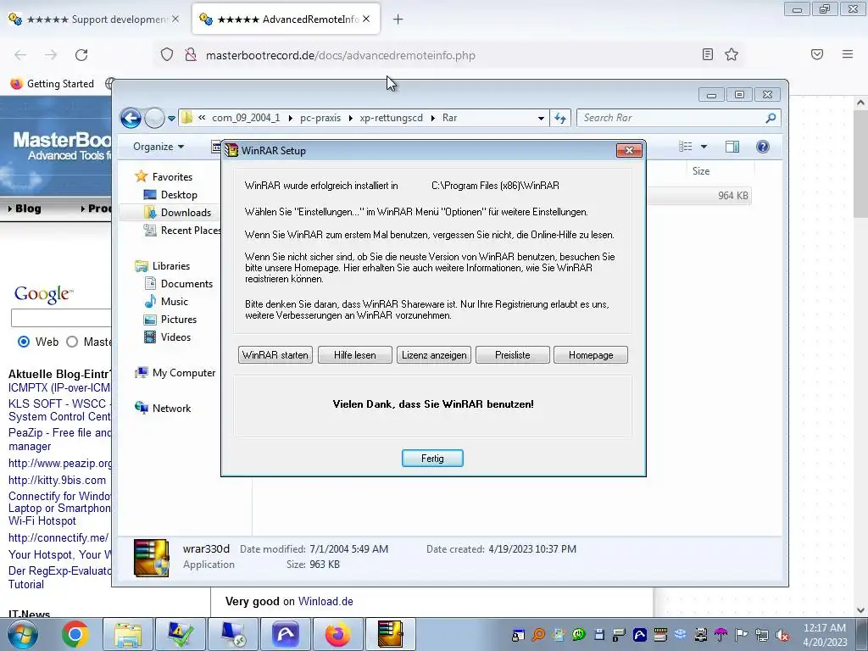Click the Windows Start orb
The image size is (868, 651).
pyautogui.click(x=23, y=634)
